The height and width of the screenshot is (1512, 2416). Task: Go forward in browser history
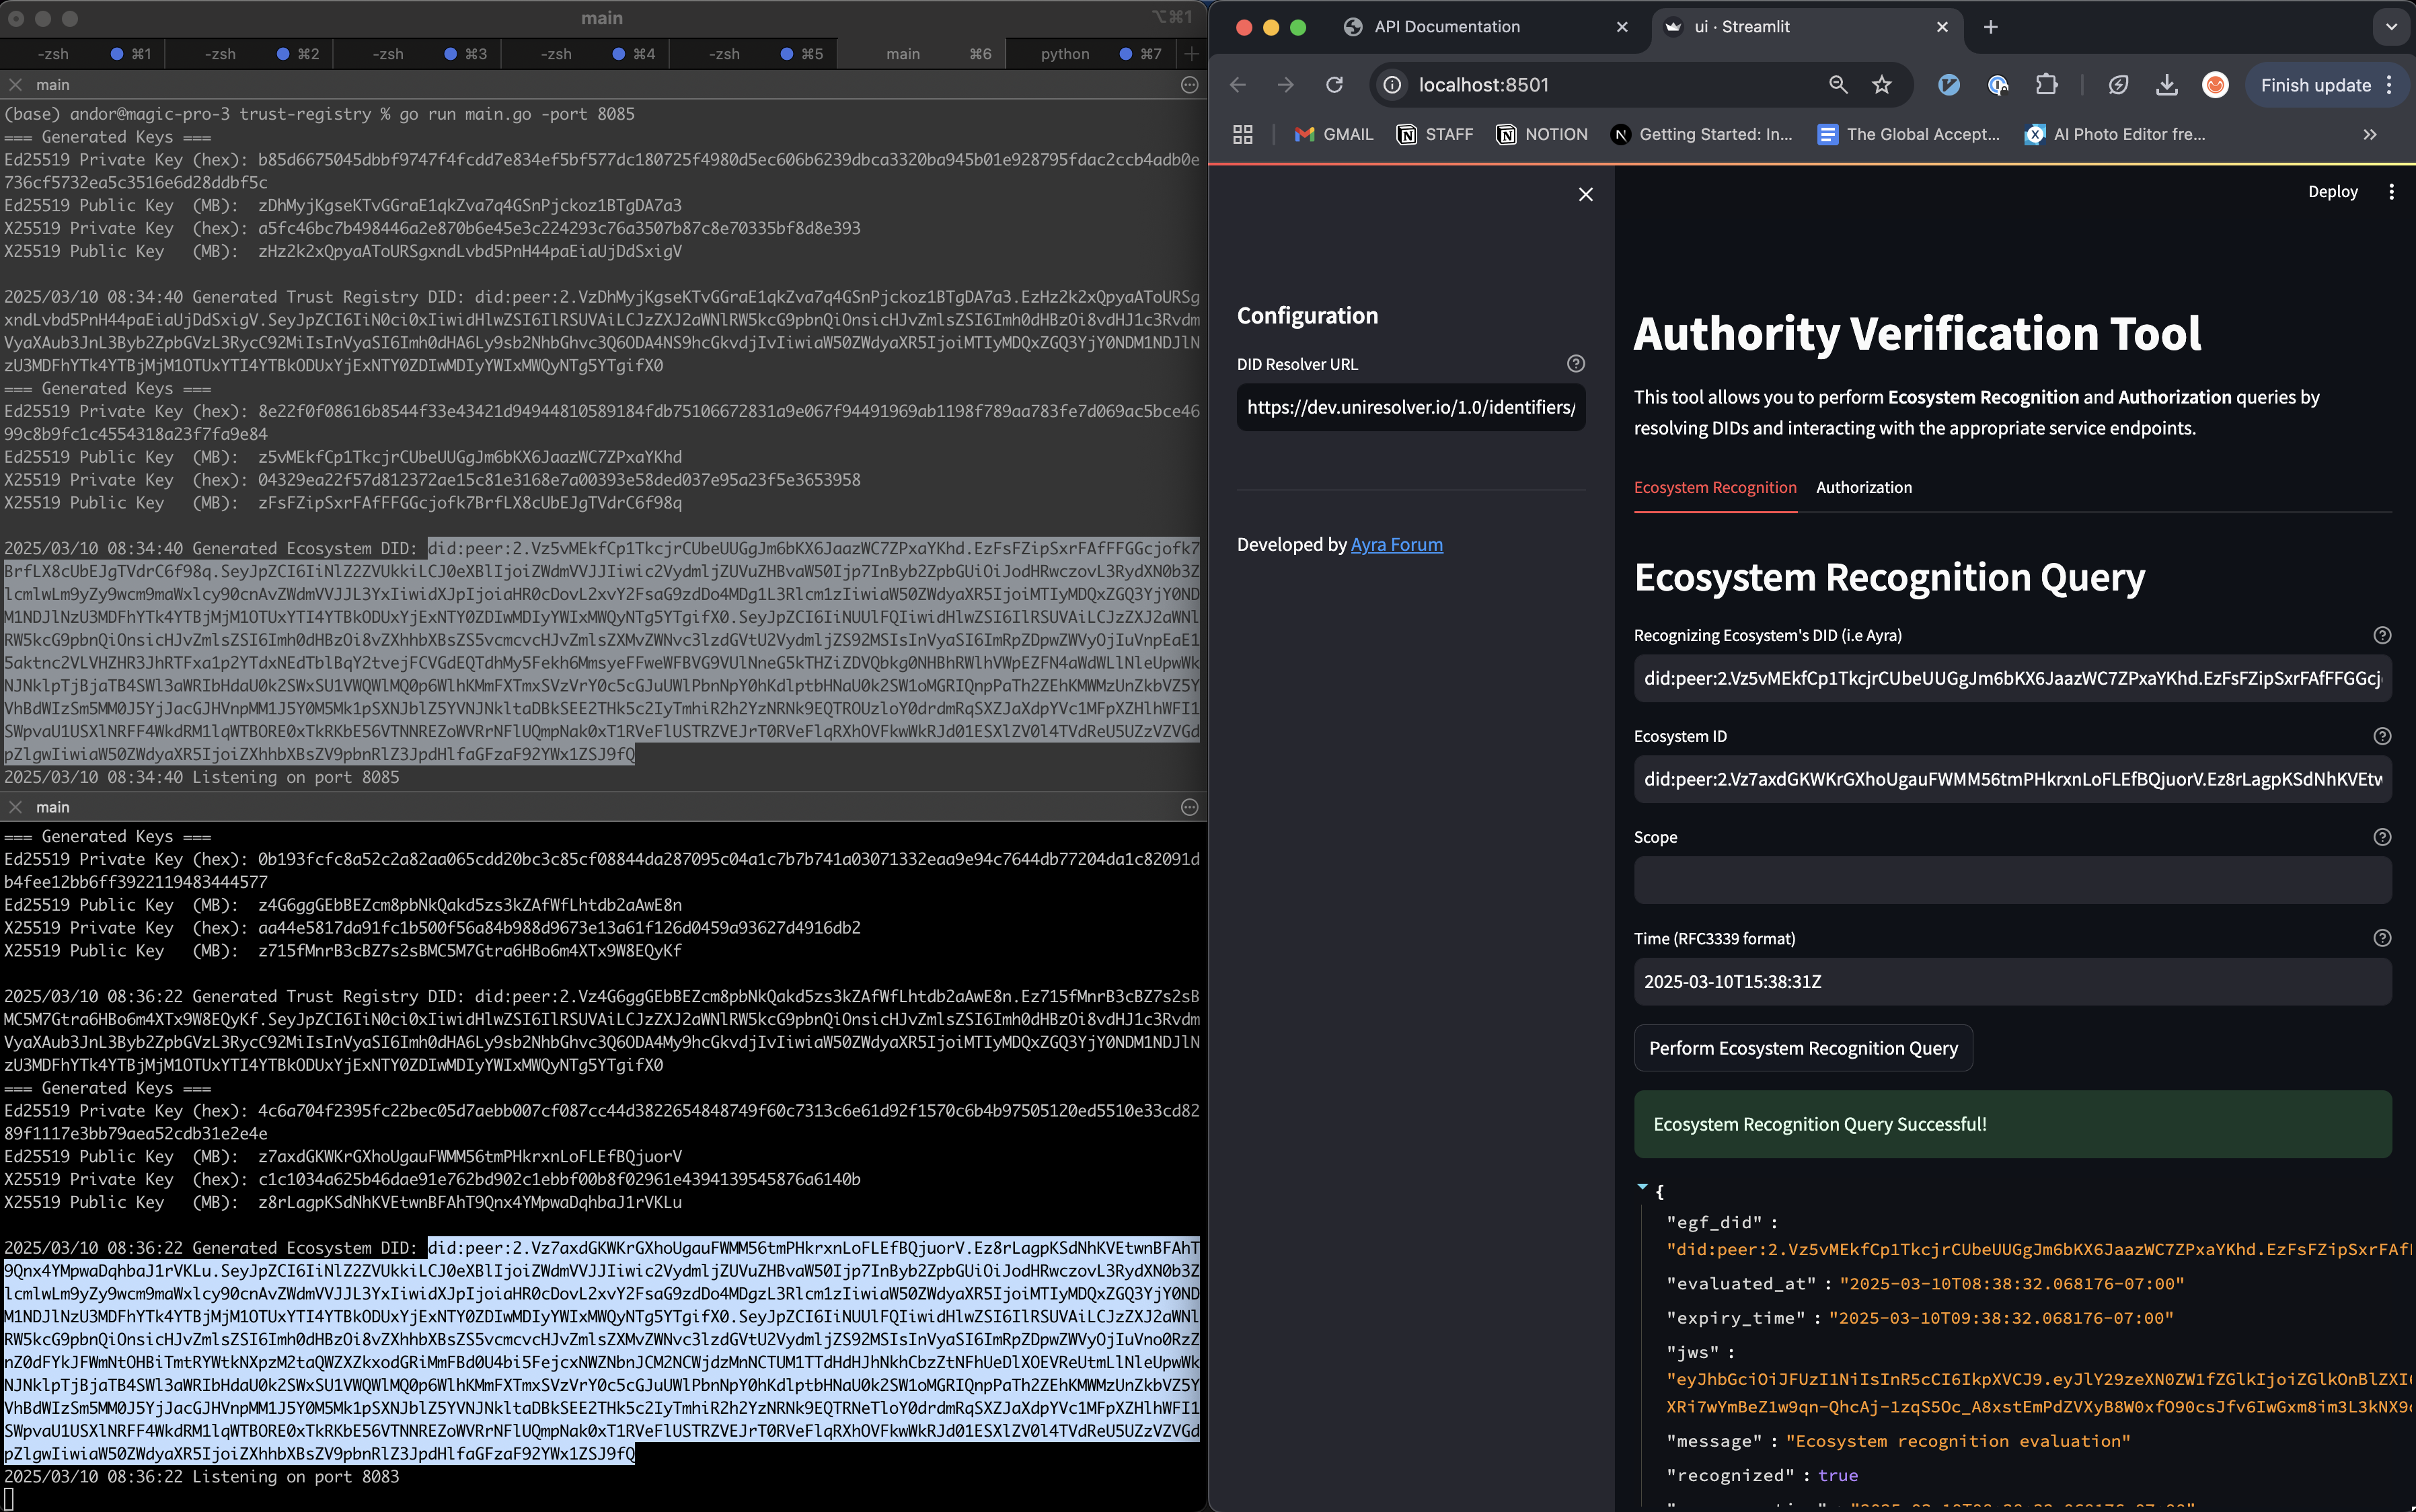[1286, 85]
